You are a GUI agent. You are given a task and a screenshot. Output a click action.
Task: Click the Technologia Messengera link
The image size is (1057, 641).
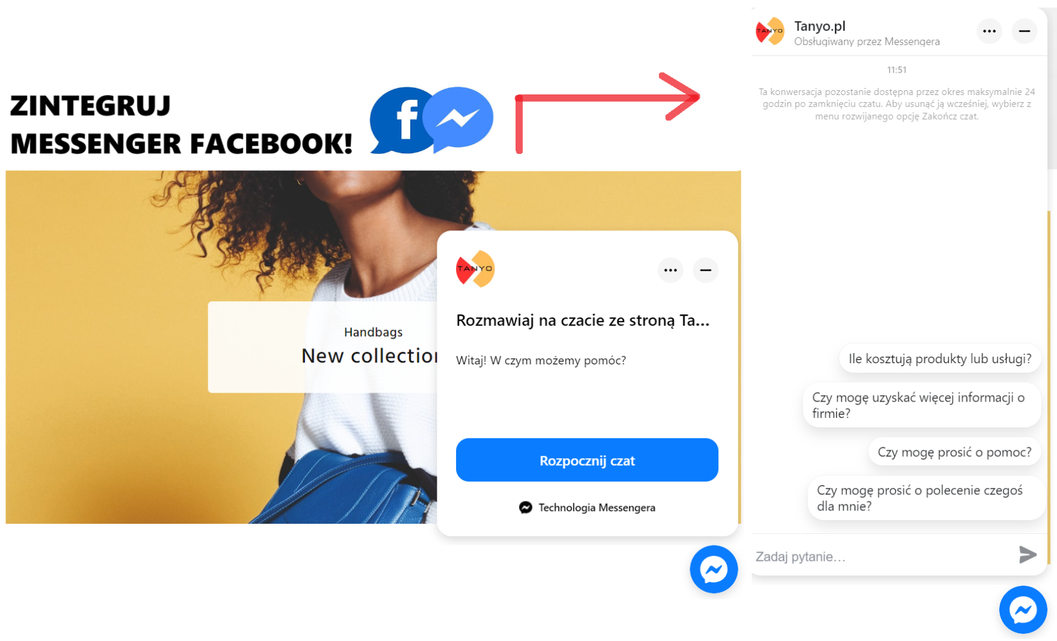pos(587,508)
